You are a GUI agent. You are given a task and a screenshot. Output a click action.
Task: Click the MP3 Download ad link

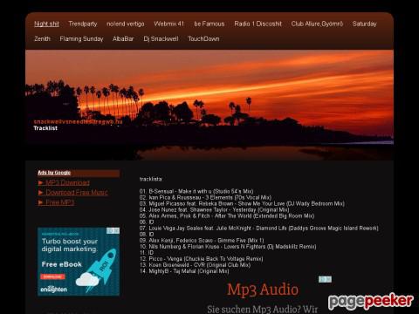click(67, 182)
